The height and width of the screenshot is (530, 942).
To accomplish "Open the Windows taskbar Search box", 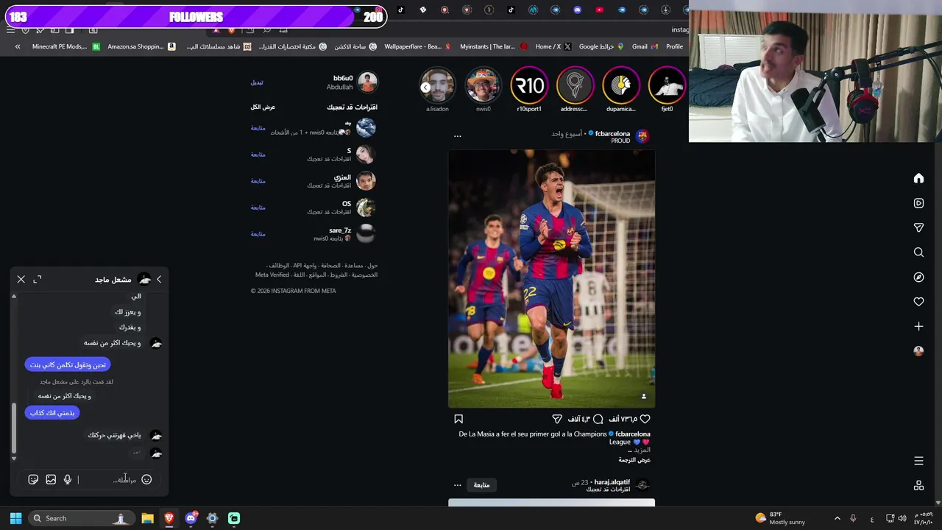I will coord(80,518).
